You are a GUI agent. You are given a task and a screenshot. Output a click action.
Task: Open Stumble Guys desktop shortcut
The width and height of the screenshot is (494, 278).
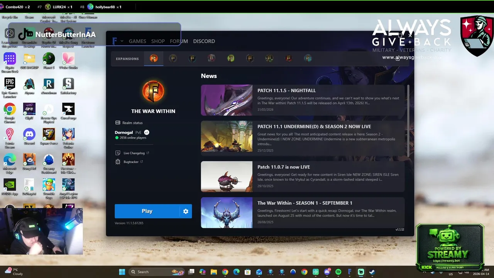click(x=49, y=188)
